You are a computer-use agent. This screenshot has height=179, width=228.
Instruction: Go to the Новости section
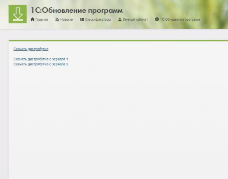(67, 19)
